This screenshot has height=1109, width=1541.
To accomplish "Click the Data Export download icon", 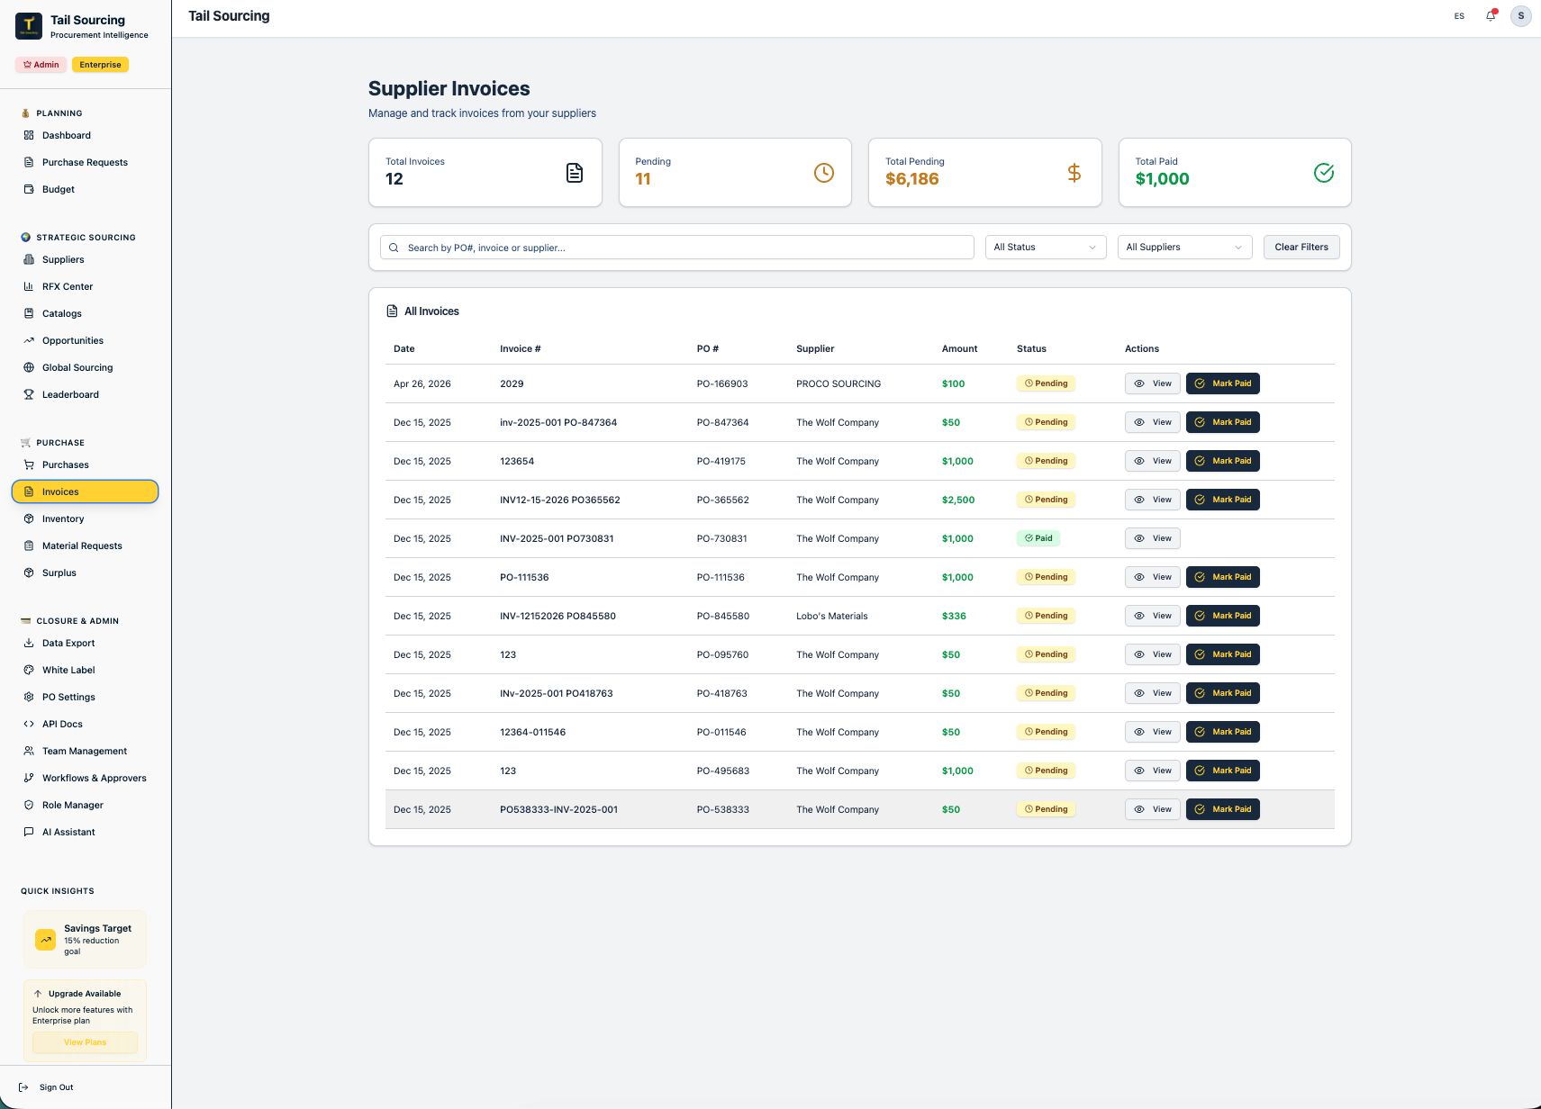I will point(29,643).
